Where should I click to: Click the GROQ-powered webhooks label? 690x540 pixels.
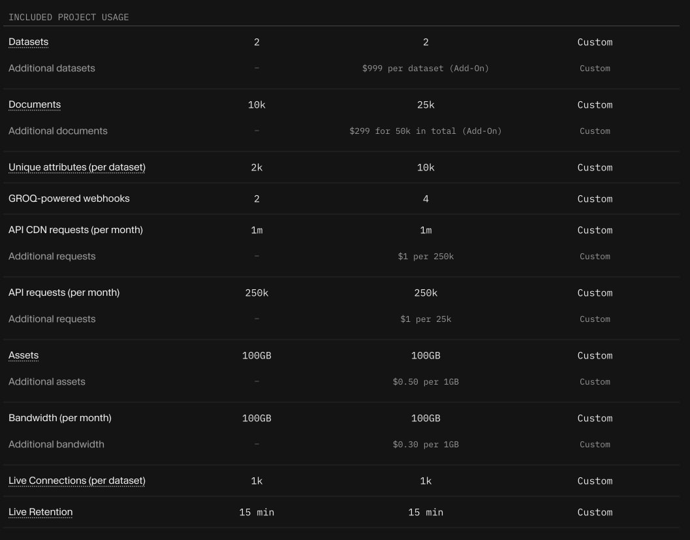[x=69, y=199]
